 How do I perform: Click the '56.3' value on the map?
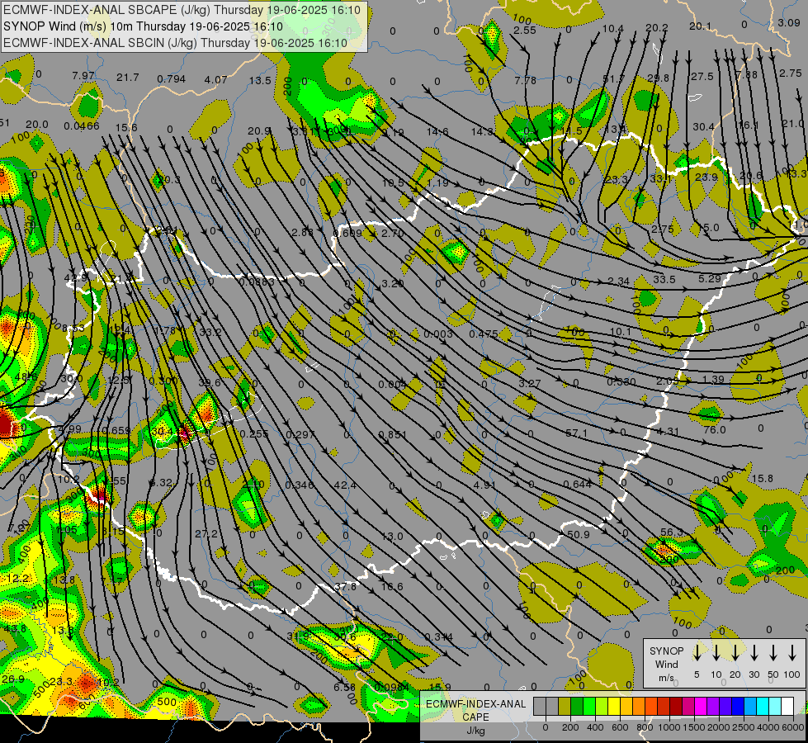click(x=672, y=532)
